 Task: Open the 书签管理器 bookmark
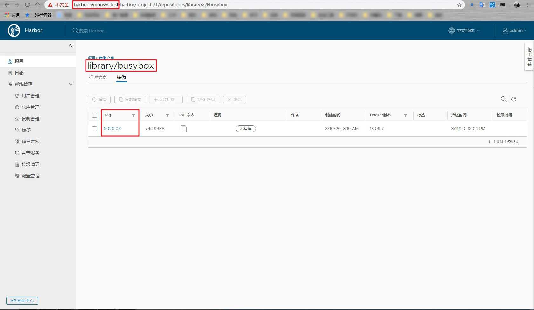(x=38, y=15)
